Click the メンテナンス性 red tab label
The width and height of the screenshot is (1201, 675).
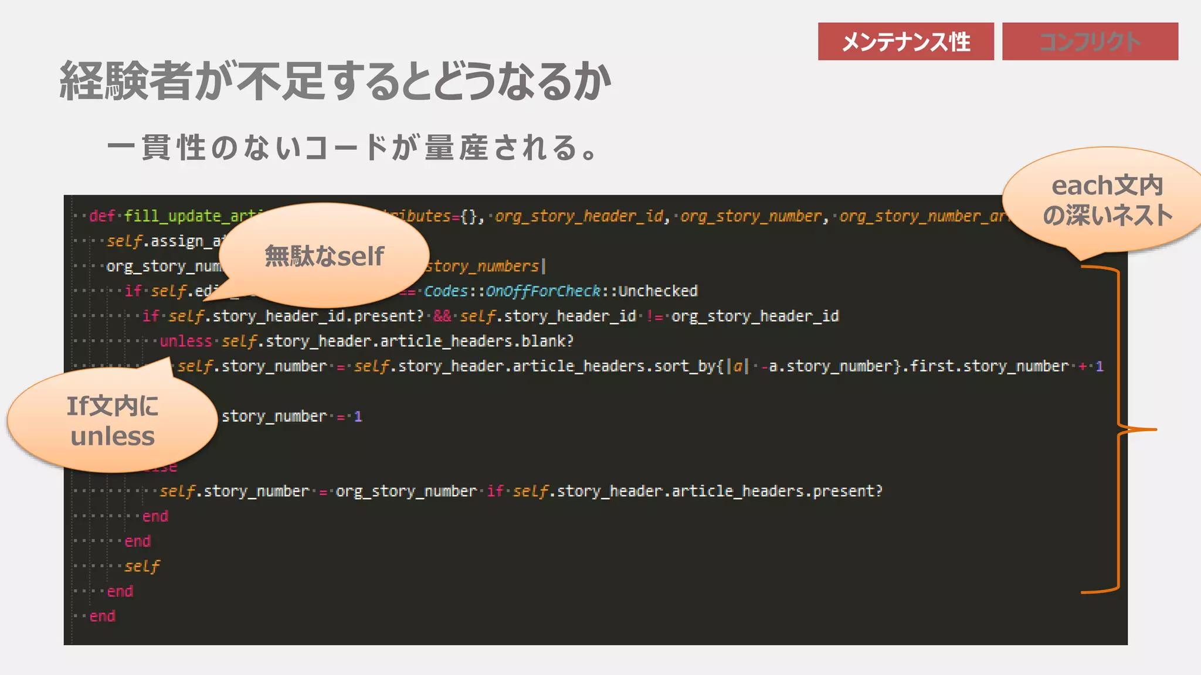[x=905, y=42]
